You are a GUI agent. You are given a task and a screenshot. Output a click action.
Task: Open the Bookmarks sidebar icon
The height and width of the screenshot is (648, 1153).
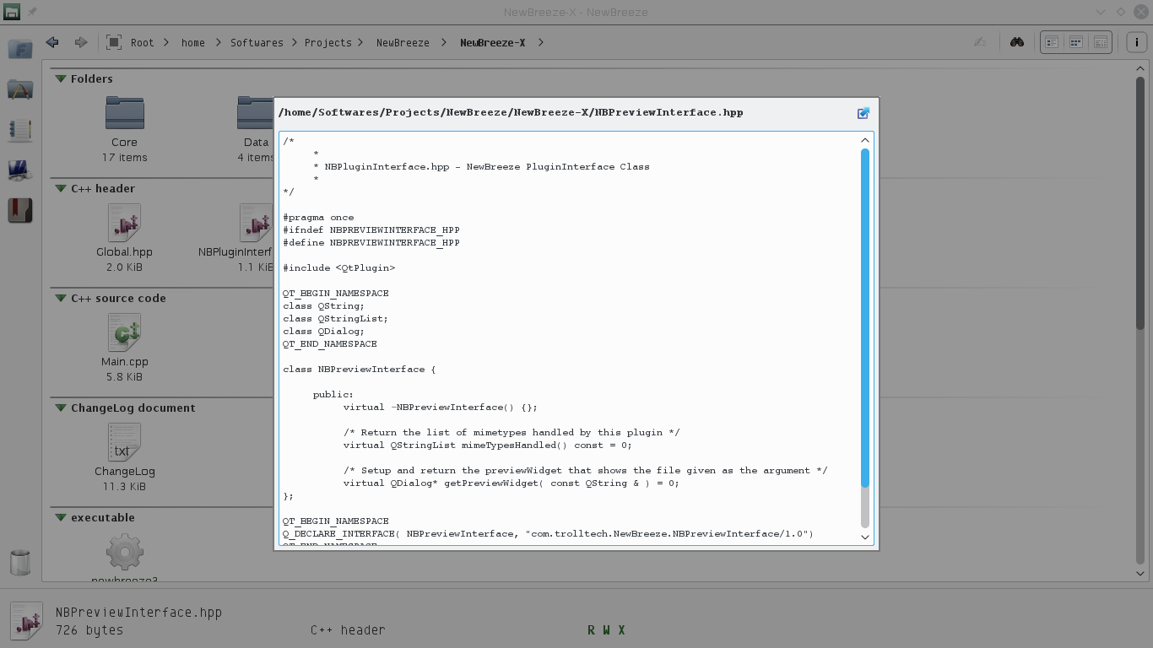coord(19,210)
